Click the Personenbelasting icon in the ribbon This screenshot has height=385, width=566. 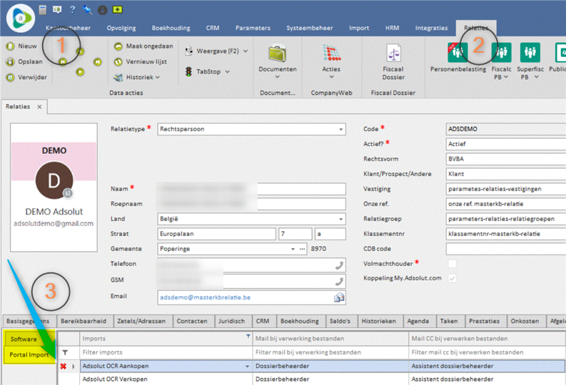point(457,52)
